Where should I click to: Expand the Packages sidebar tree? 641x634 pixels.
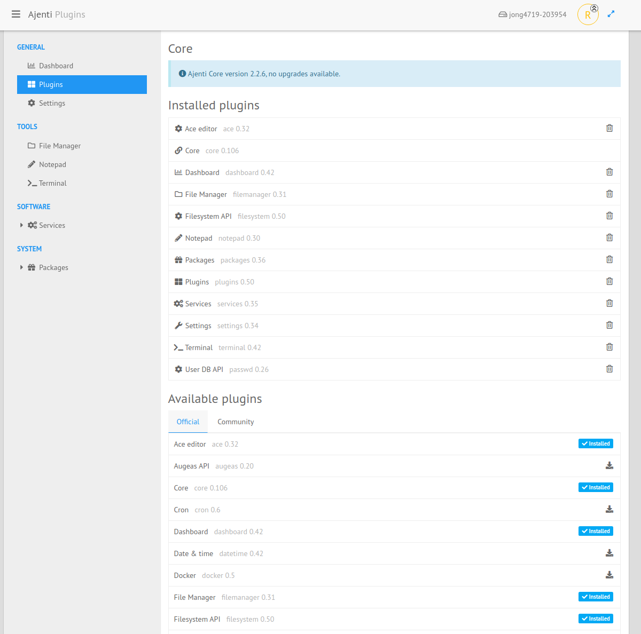21,267
